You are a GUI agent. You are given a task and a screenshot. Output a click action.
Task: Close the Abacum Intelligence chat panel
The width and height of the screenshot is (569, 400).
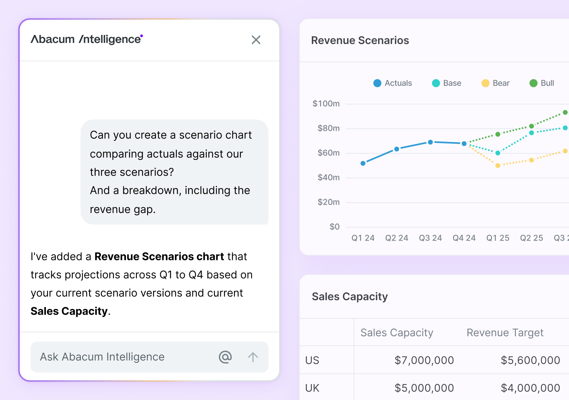point(256,40)
